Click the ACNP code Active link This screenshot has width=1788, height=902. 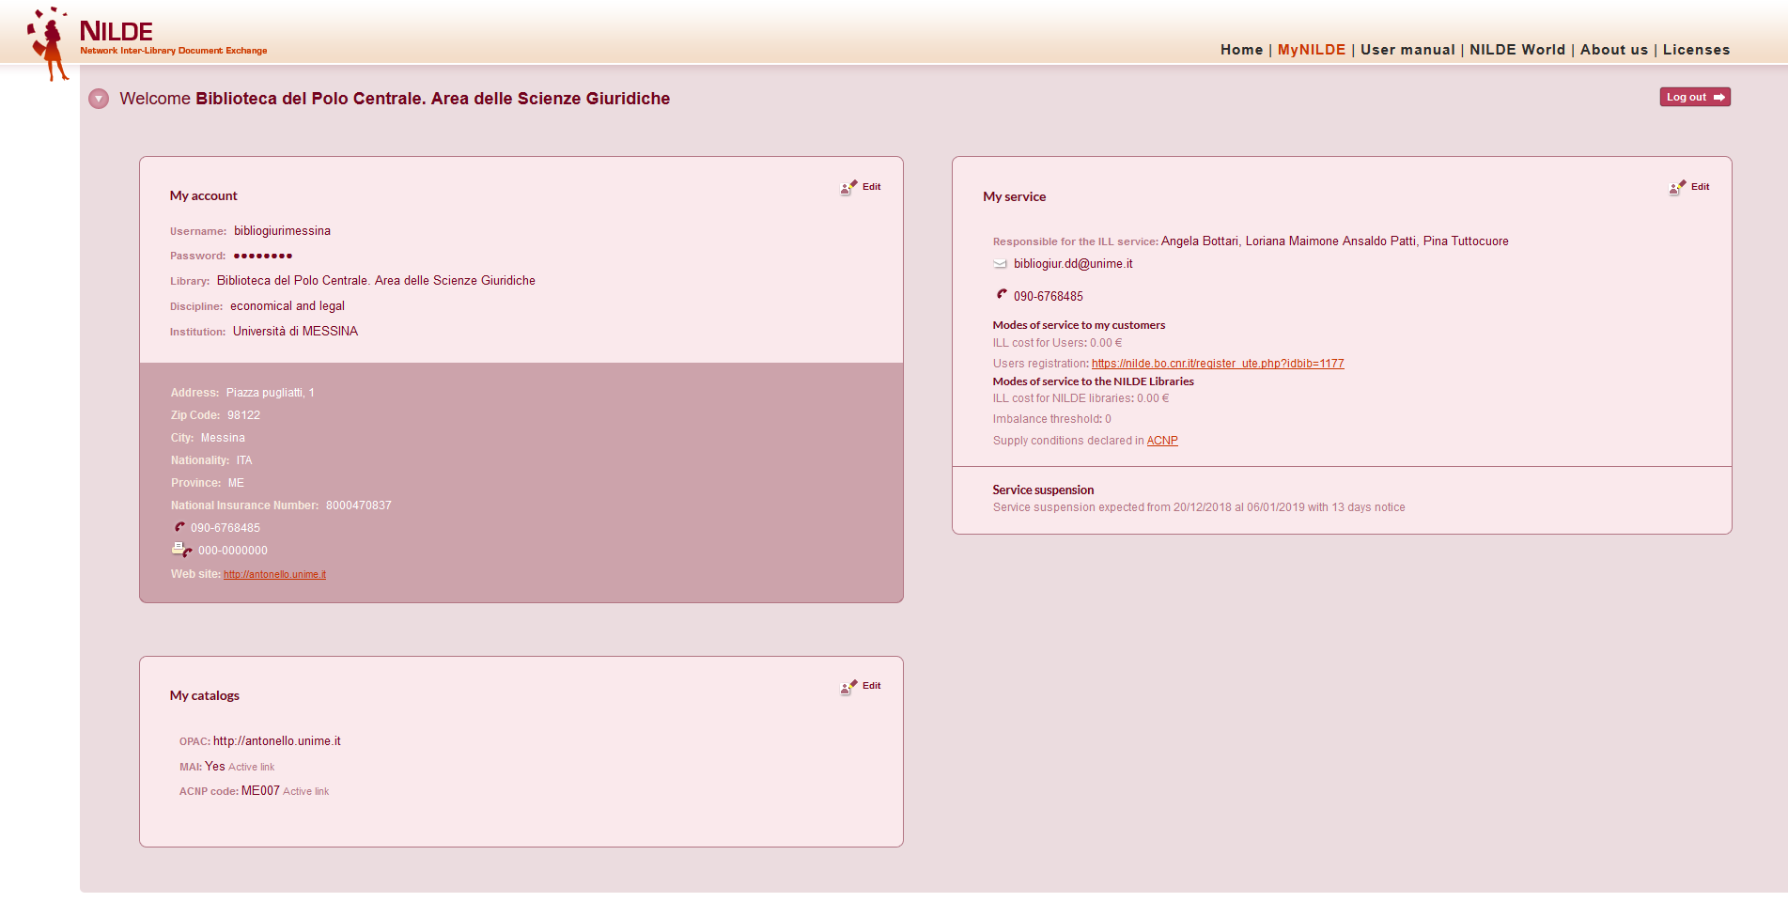306,792
